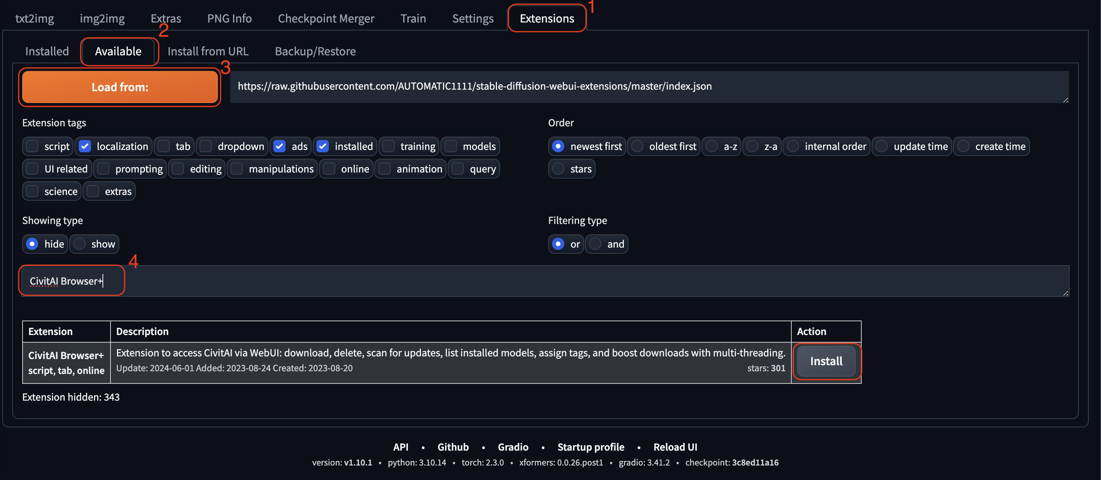
Task: Go to the Backup/Restore tab
Action: tap(315, 51)
